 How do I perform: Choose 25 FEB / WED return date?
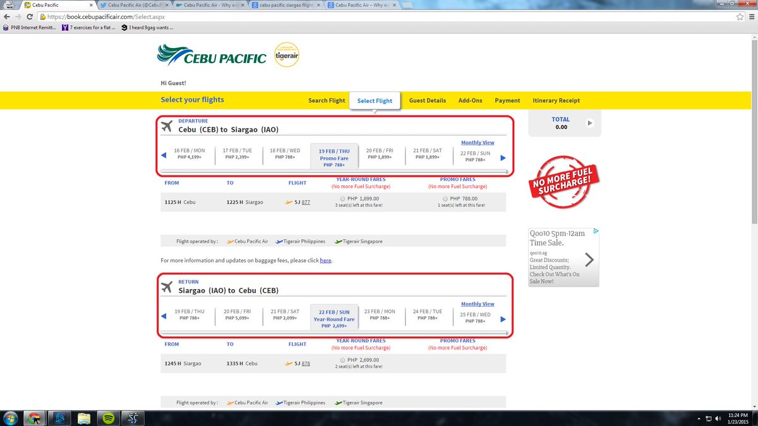coord(476,317)
